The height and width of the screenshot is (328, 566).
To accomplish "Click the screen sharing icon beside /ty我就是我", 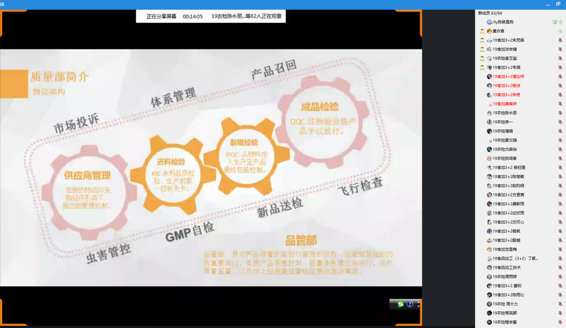I will [x=555, y=22].
